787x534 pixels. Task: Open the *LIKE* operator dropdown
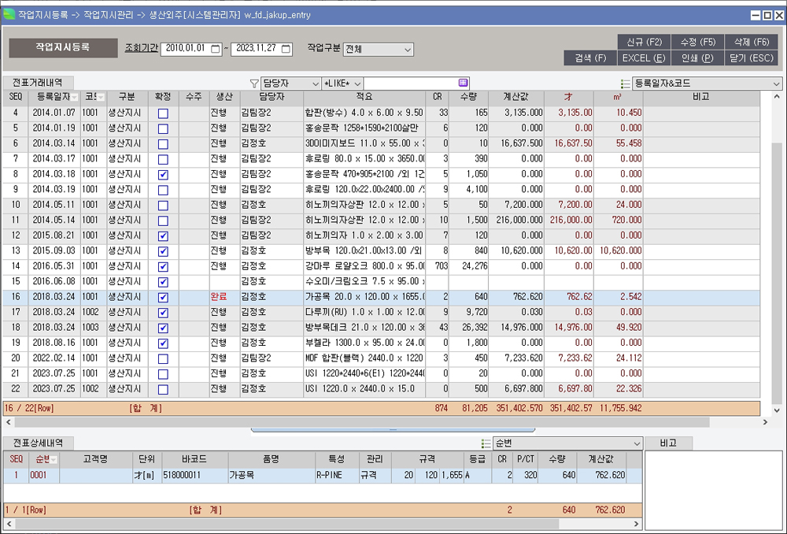click(342, 83)
